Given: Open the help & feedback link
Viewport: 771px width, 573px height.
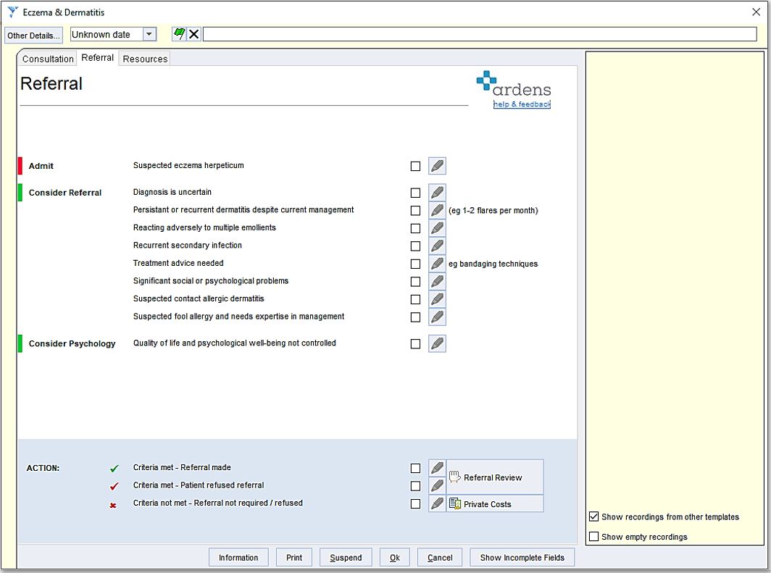Looking at the screenshot, I should click(522, 104).
